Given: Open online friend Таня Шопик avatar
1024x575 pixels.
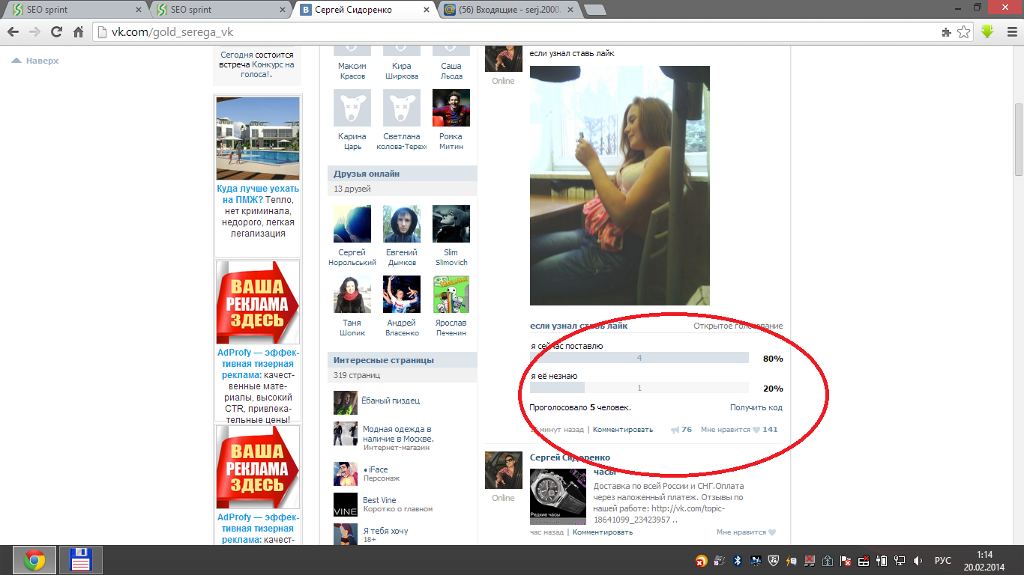Looking at the screenshot, I should (352, 294).
